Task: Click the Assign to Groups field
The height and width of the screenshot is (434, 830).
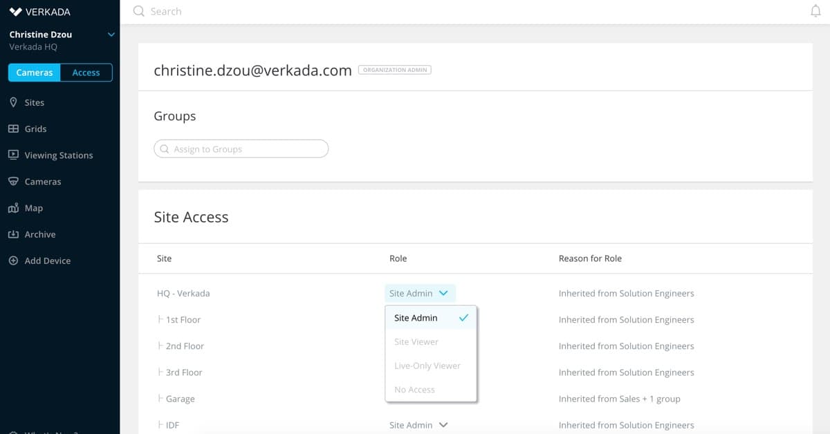Action: [241, 149]
